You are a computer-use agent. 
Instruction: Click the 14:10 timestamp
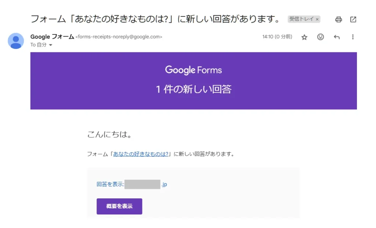pos(277,37)
